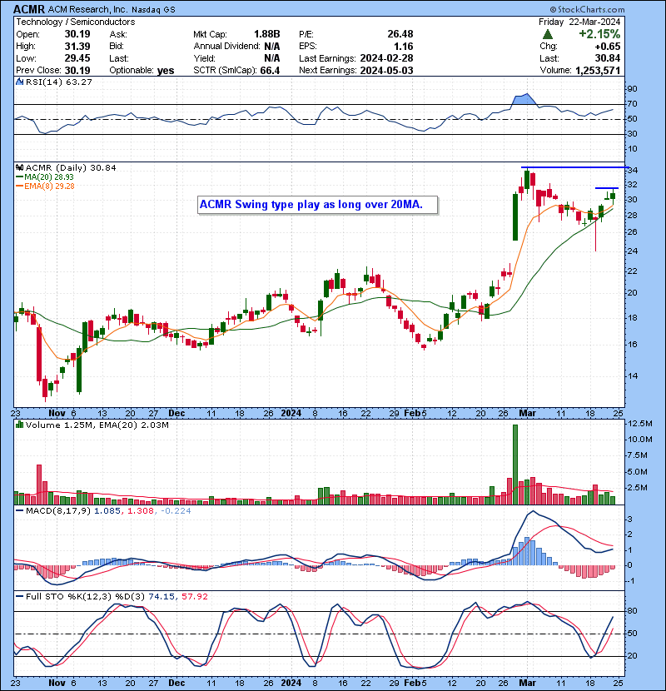666x691 pixels.
Task: Click the MACD(8,17,9) indicator label
Action: click(59, 511)
